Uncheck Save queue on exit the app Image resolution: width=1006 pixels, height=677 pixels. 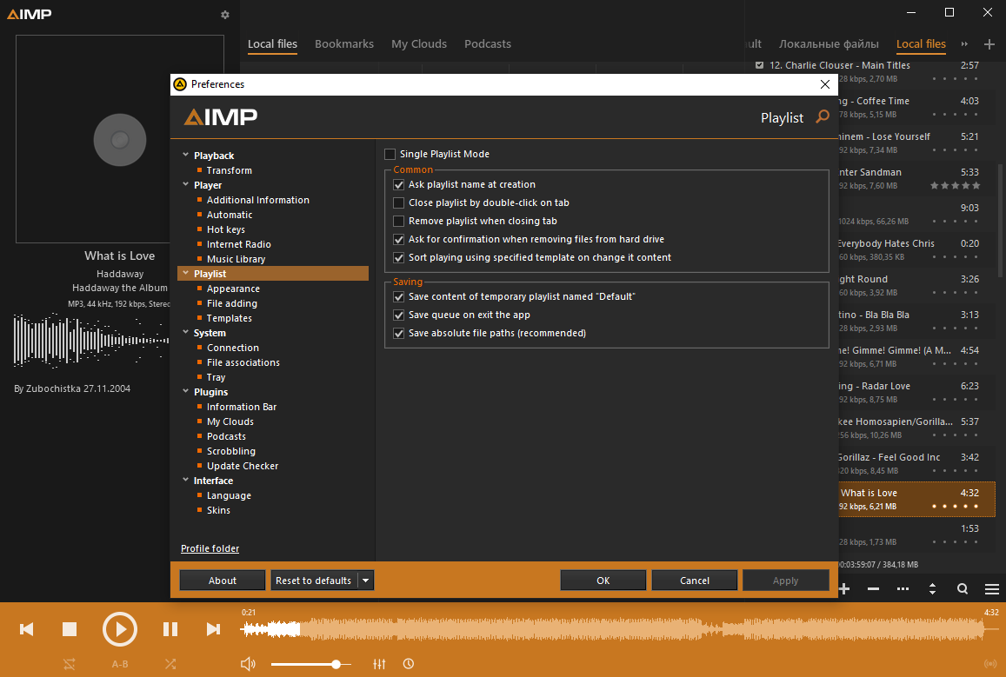[398, 315]
